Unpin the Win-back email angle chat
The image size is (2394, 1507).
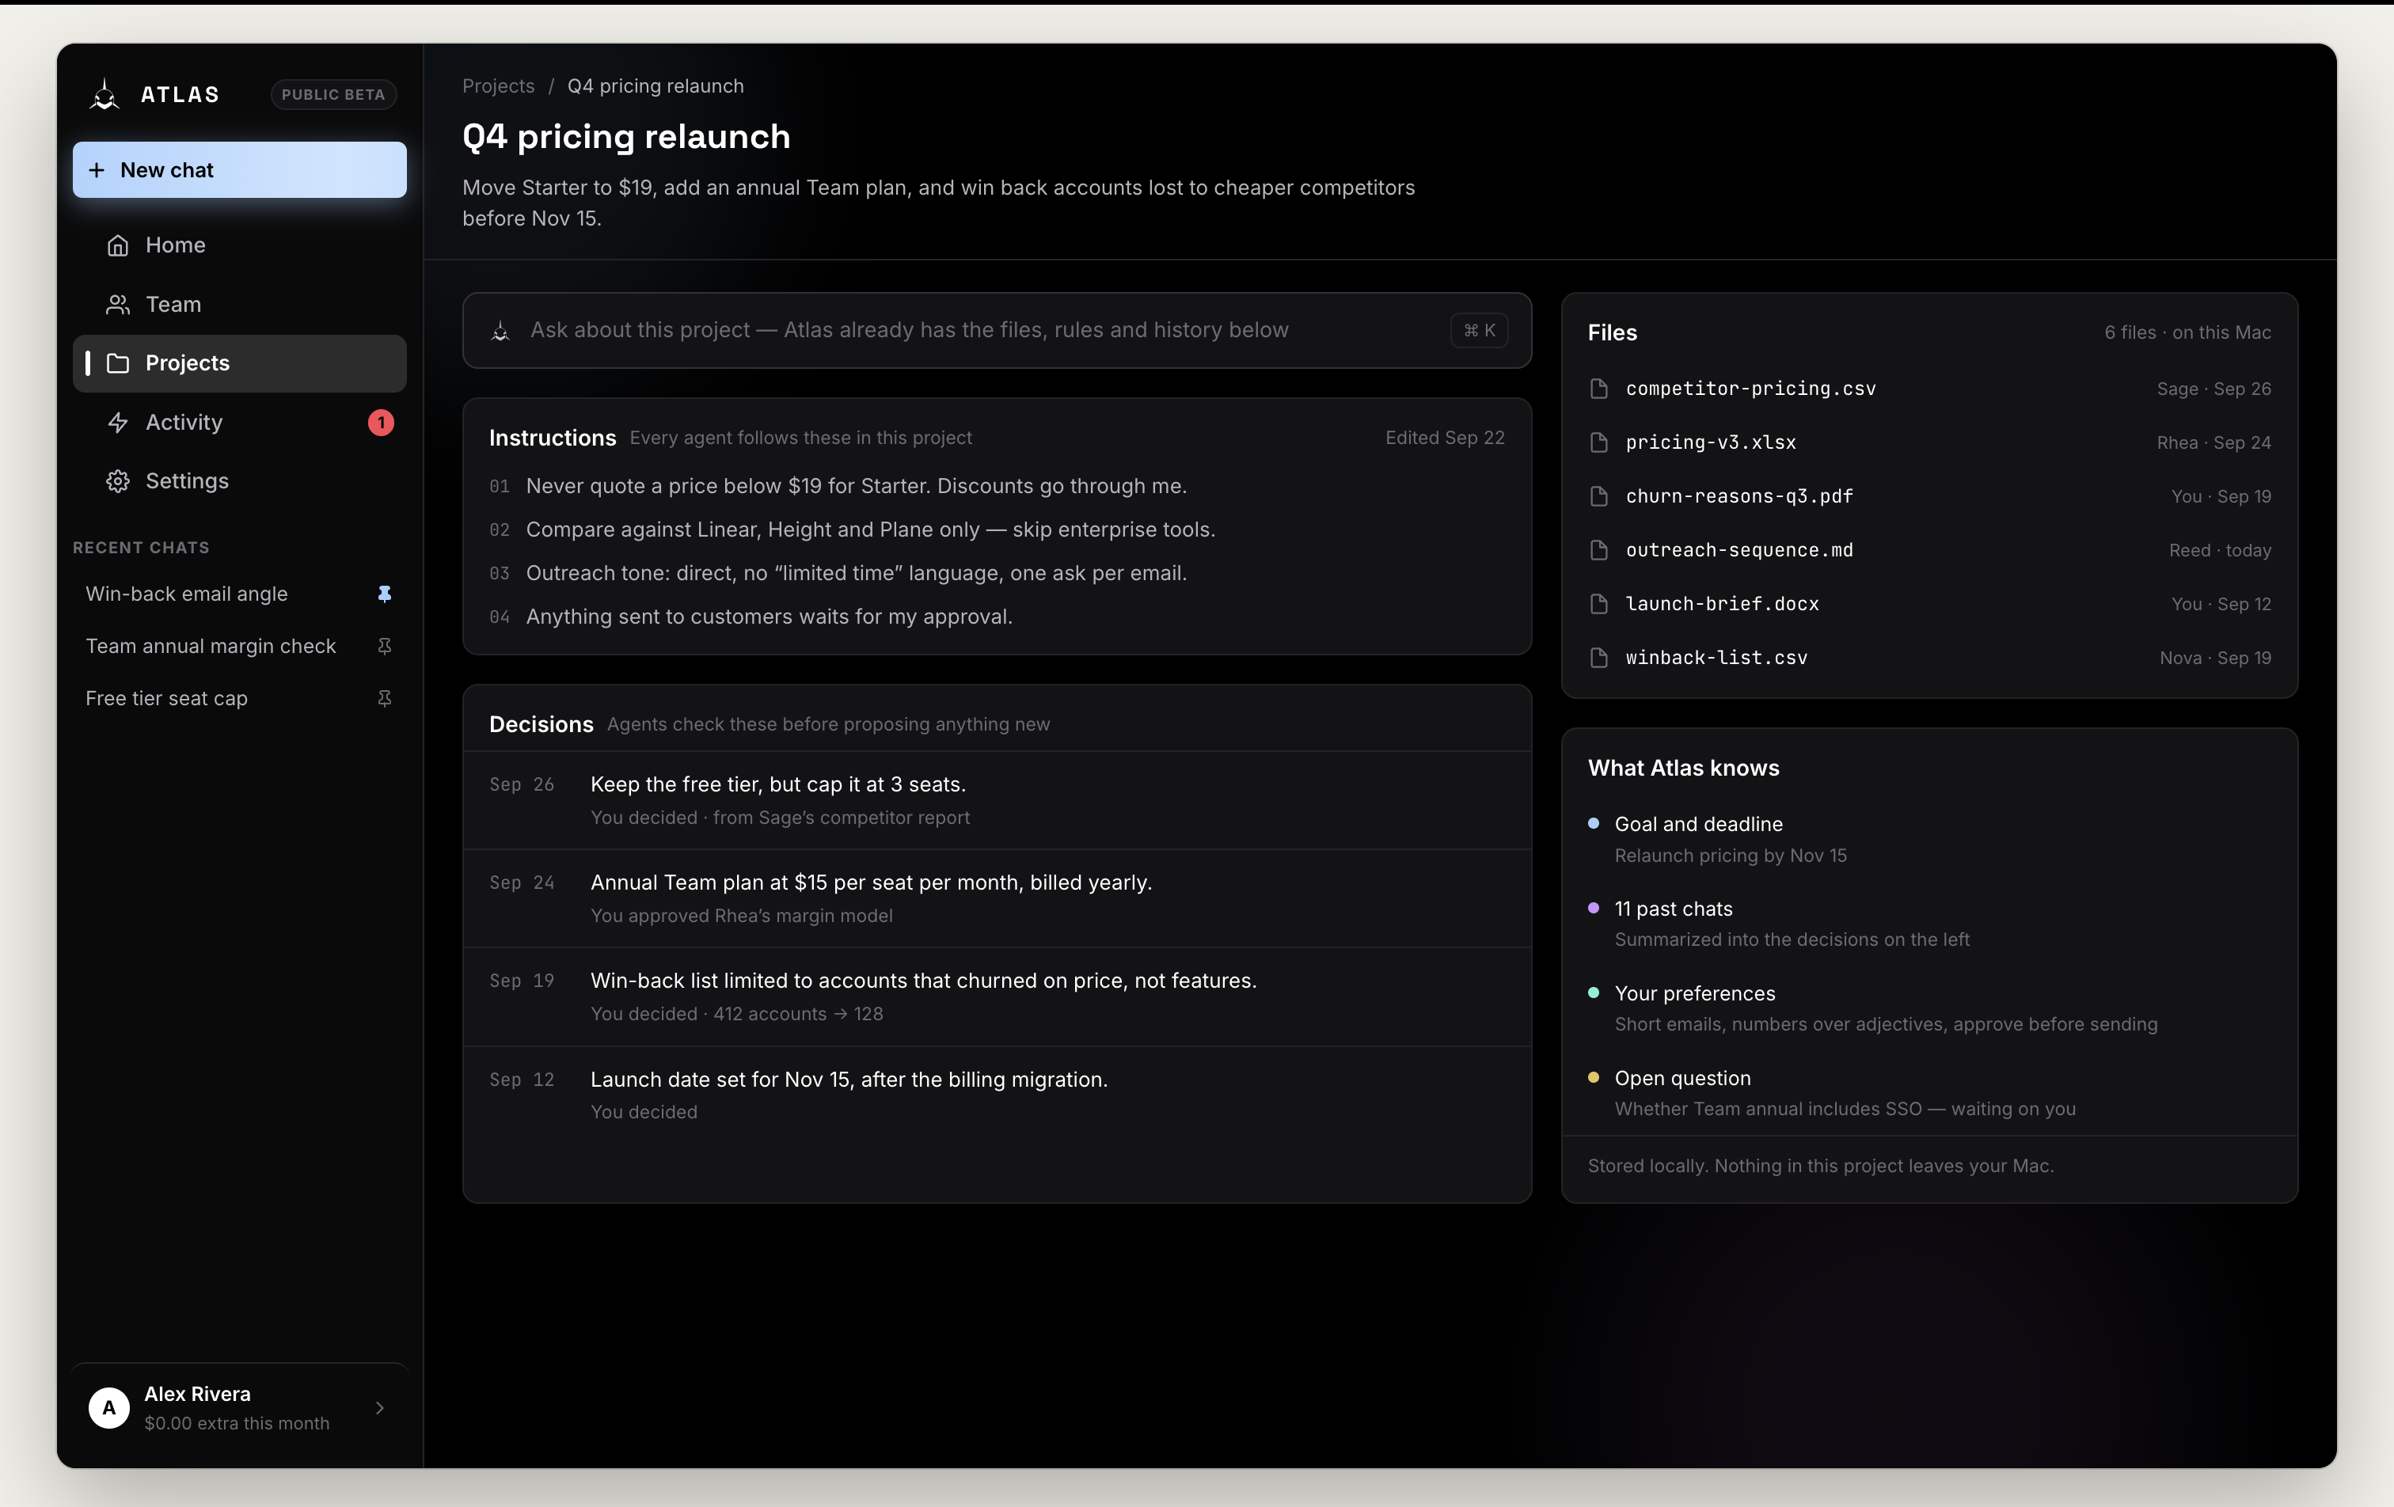[x=385, y=594]
